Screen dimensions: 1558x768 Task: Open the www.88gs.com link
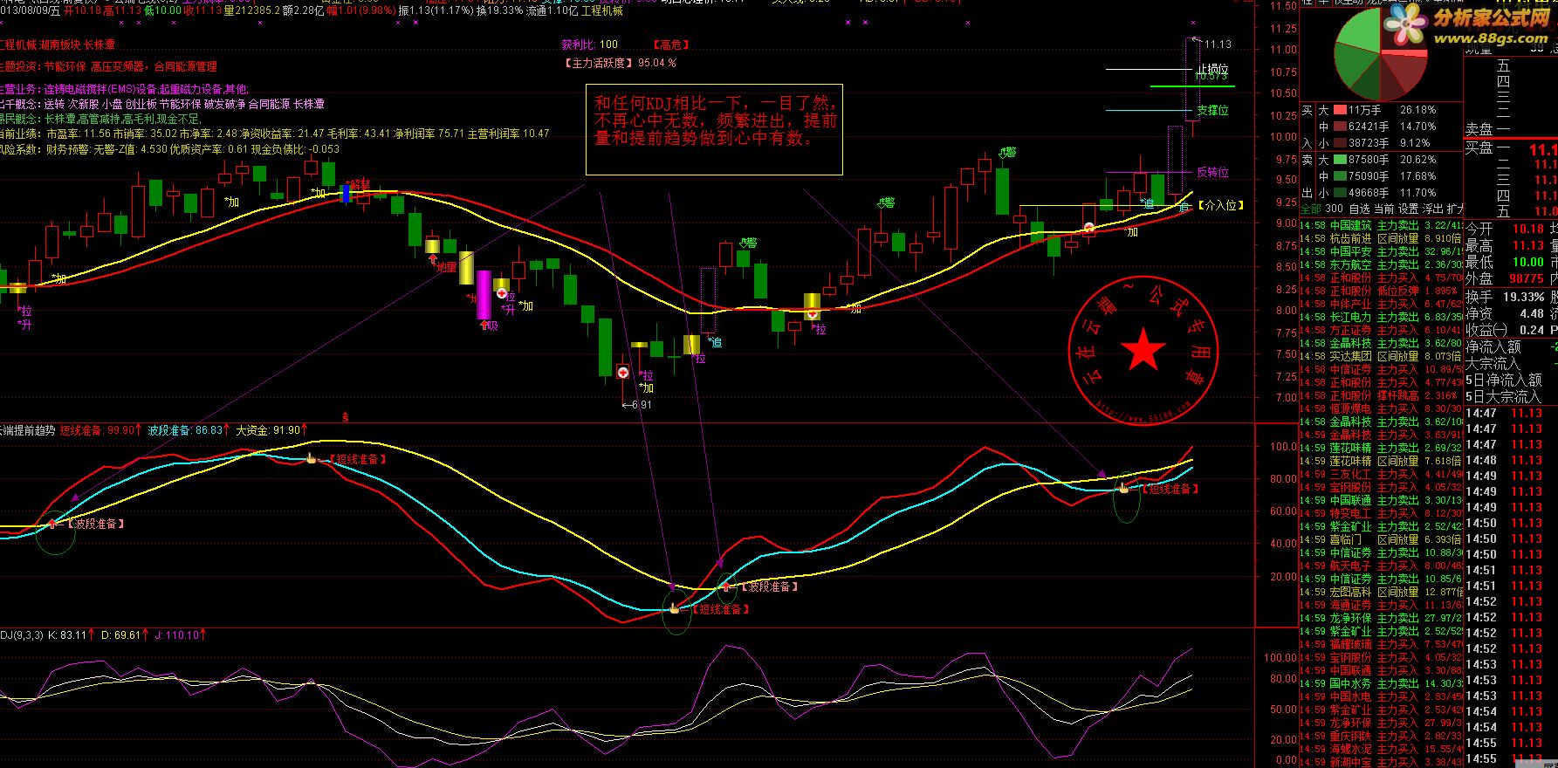pos(1492,38)
